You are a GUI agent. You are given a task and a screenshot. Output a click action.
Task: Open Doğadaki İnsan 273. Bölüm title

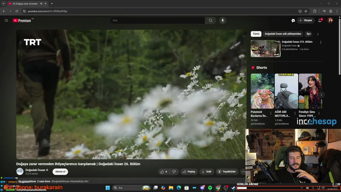pos(297,42)
